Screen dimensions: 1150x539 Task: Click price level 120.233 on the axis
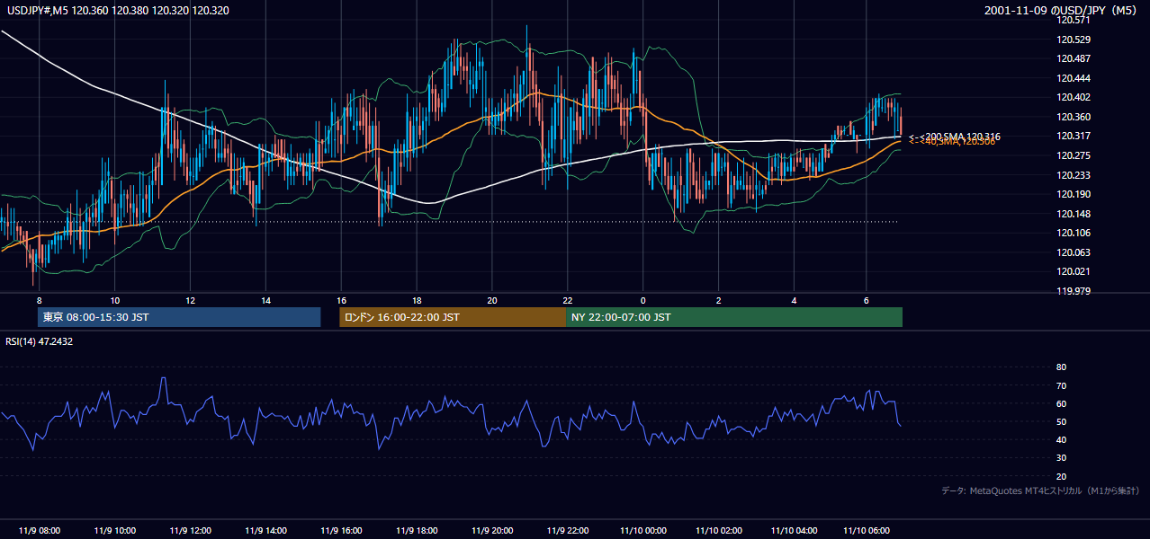1073,175
